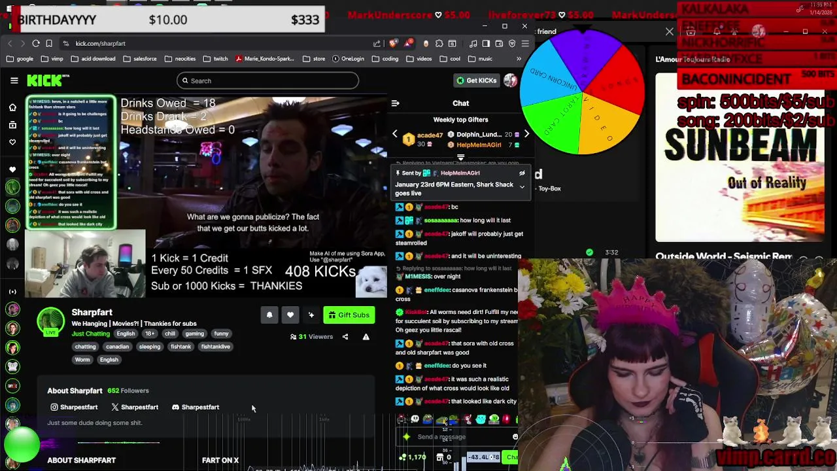
Task: Bookmark this page in the browser
Action: click(49, 43)
